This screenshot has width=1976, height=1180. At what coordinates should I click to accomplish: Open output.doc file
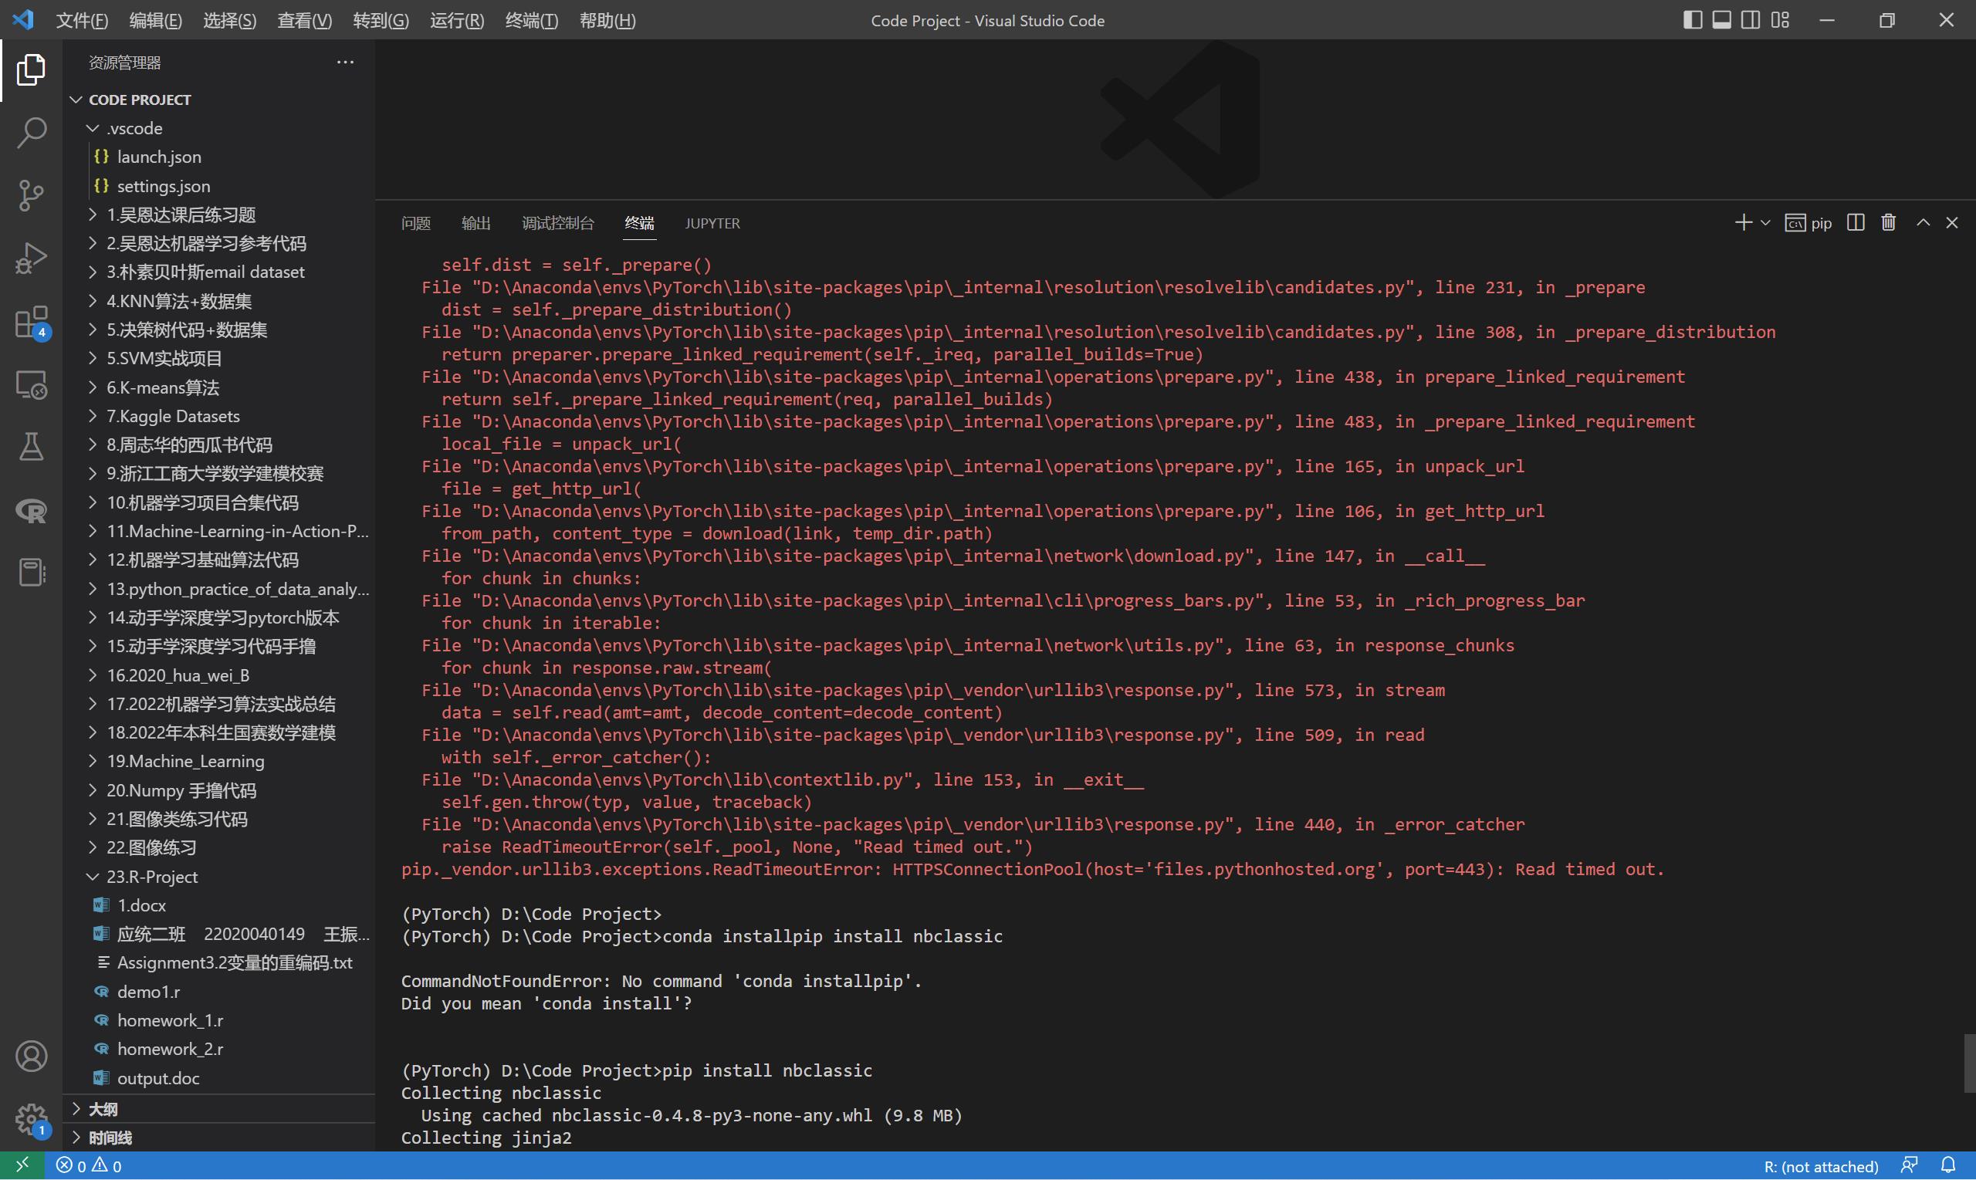[x=218, y=1078]
